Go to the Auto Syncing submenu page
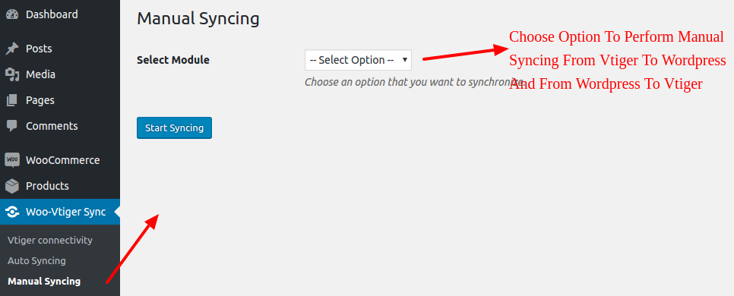This screenshot has height=296, width=734. point(36,261)
